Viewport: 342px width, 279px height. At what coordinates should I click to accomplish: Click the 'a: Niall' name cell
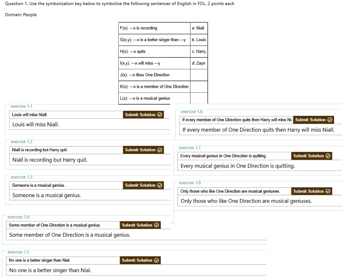click(199, 28)
